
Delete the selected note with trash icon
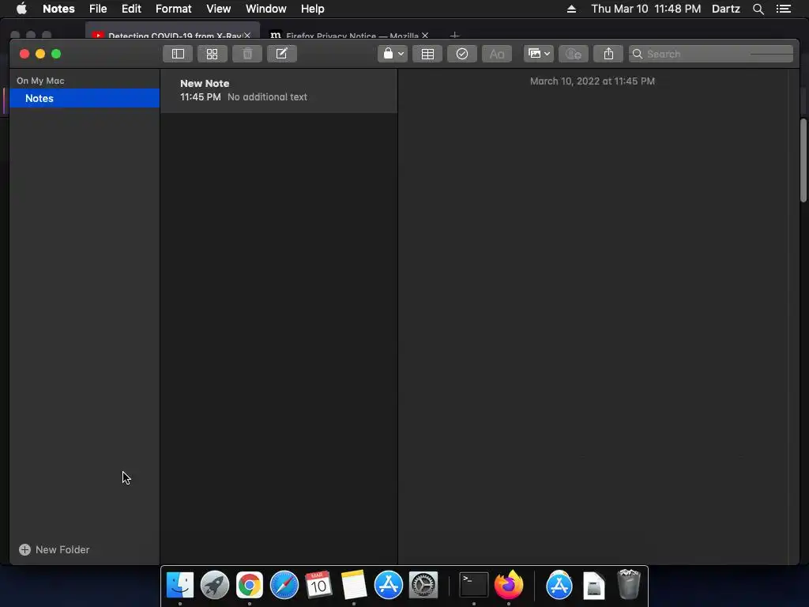(247, 54)
